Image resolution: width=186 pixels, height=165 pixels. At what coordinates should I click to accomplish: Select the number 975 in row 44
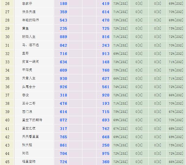tap(106, 153)
